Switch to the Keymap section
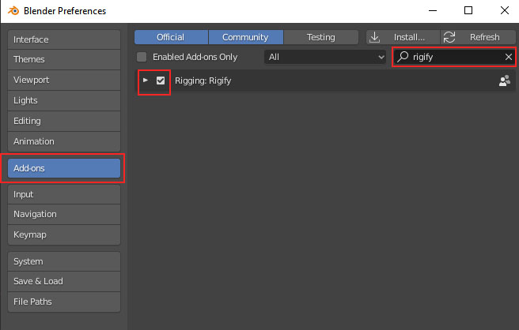 point(64,234)
